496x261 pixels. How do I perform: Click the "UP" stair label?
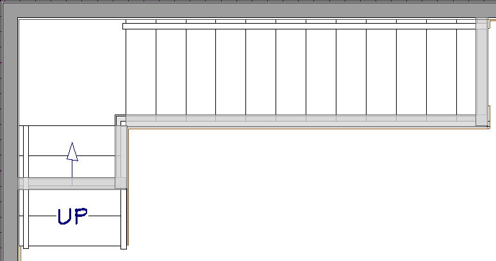(72, 216)
